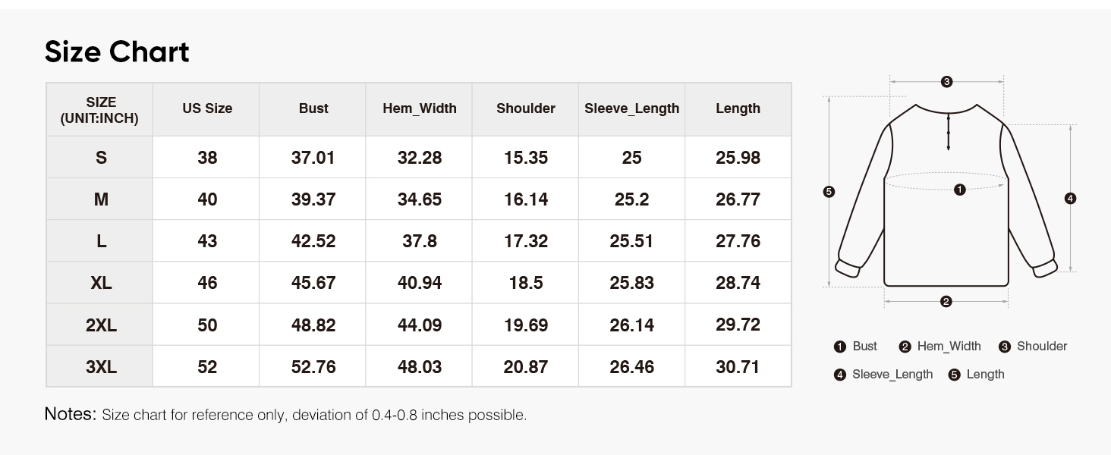Select the Bust legend bullet icon
This screenshot has height=455, width=1111.
coord(839,347)
